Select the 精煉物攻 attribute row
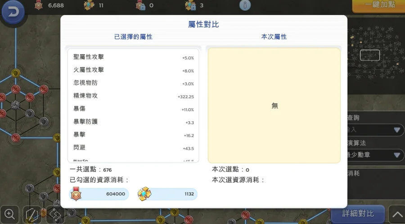 coord(133,96)
